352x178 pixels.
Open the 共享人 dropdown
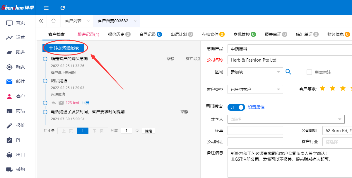(x=286, y=119)
